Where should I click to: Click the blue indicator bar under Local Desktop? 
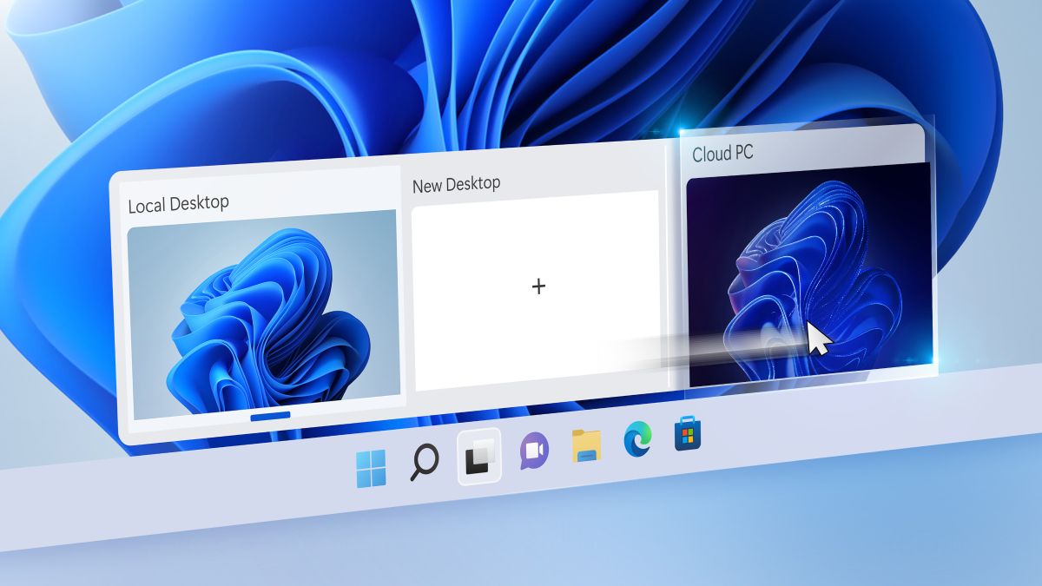pyautogui.click(x=269, y=416)
